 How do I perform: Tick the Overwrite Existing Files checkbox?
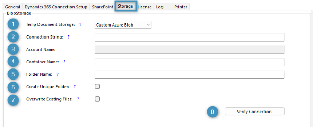coord(97,99)
